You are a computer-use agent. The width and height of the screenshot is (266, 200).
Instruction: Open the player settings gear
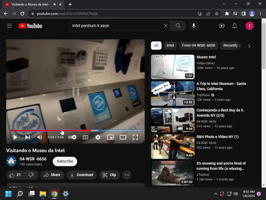(98, 137)
